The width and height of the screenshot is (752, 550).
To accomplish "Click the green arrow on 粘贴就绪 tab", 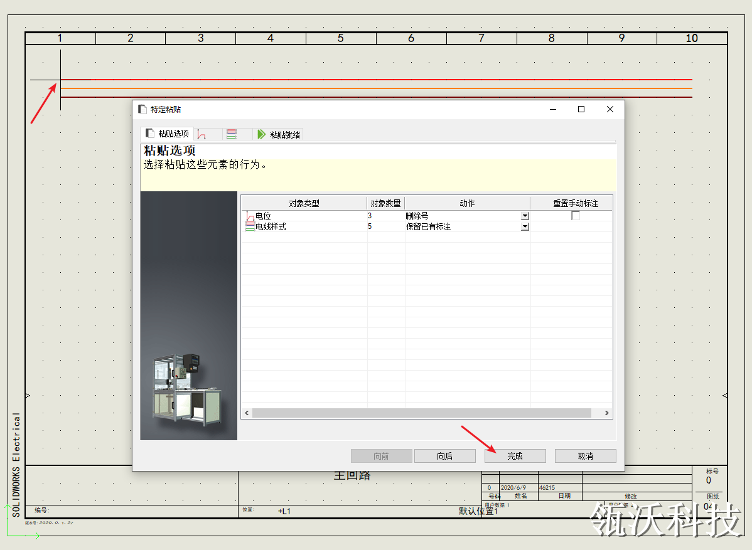I will tap(262, 134).
